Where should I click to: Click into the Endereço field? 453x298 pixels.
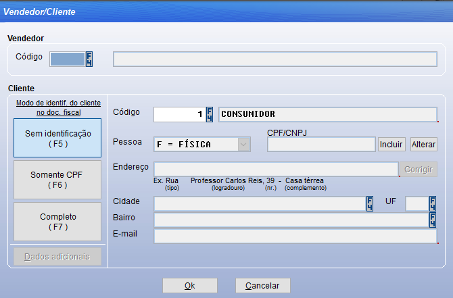click(276, 169)
